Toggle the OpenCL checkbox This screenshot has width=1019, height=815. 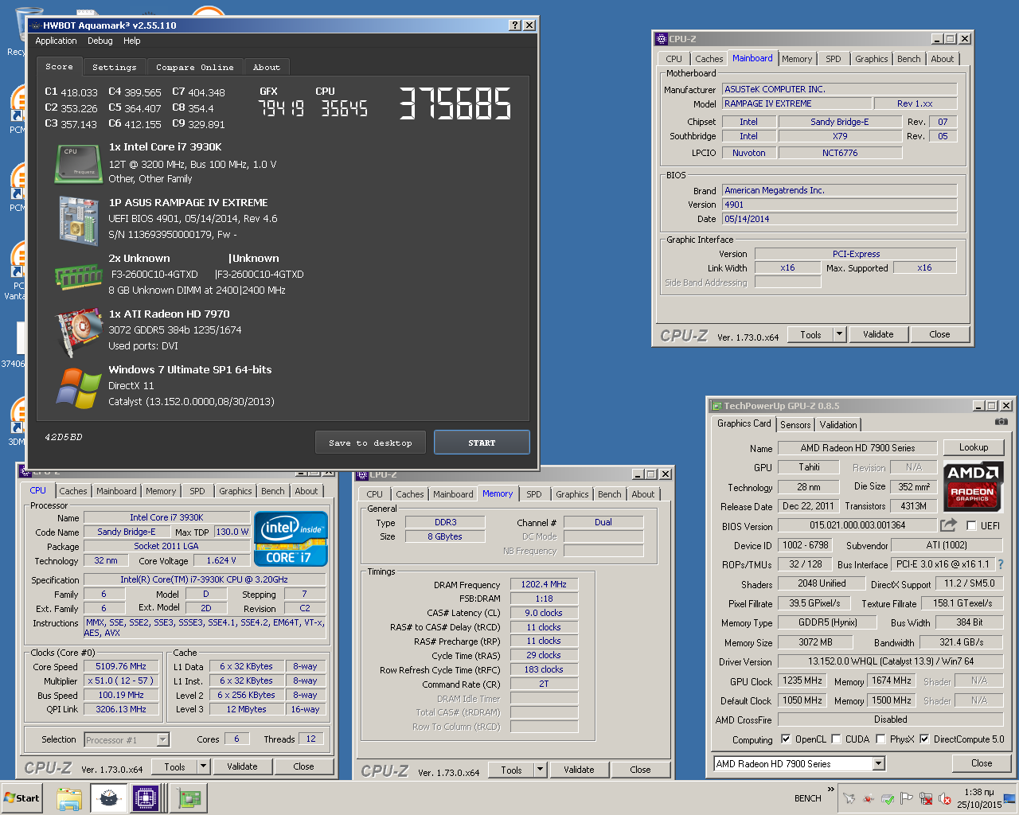(786, 739)
